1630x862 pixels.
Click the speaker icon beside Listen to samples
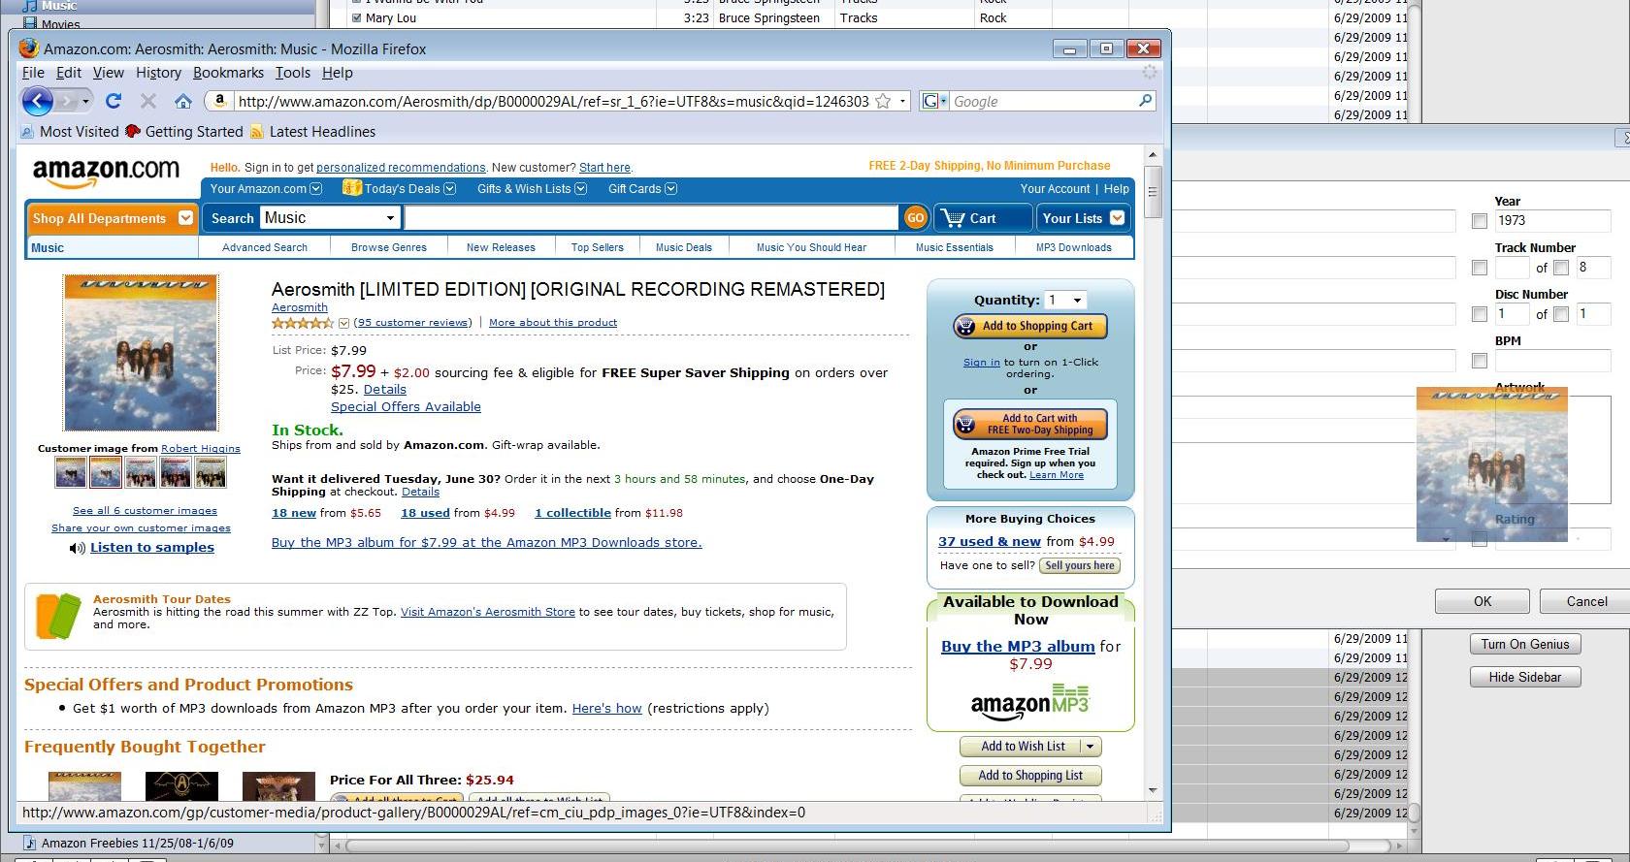tap(78, 548)
